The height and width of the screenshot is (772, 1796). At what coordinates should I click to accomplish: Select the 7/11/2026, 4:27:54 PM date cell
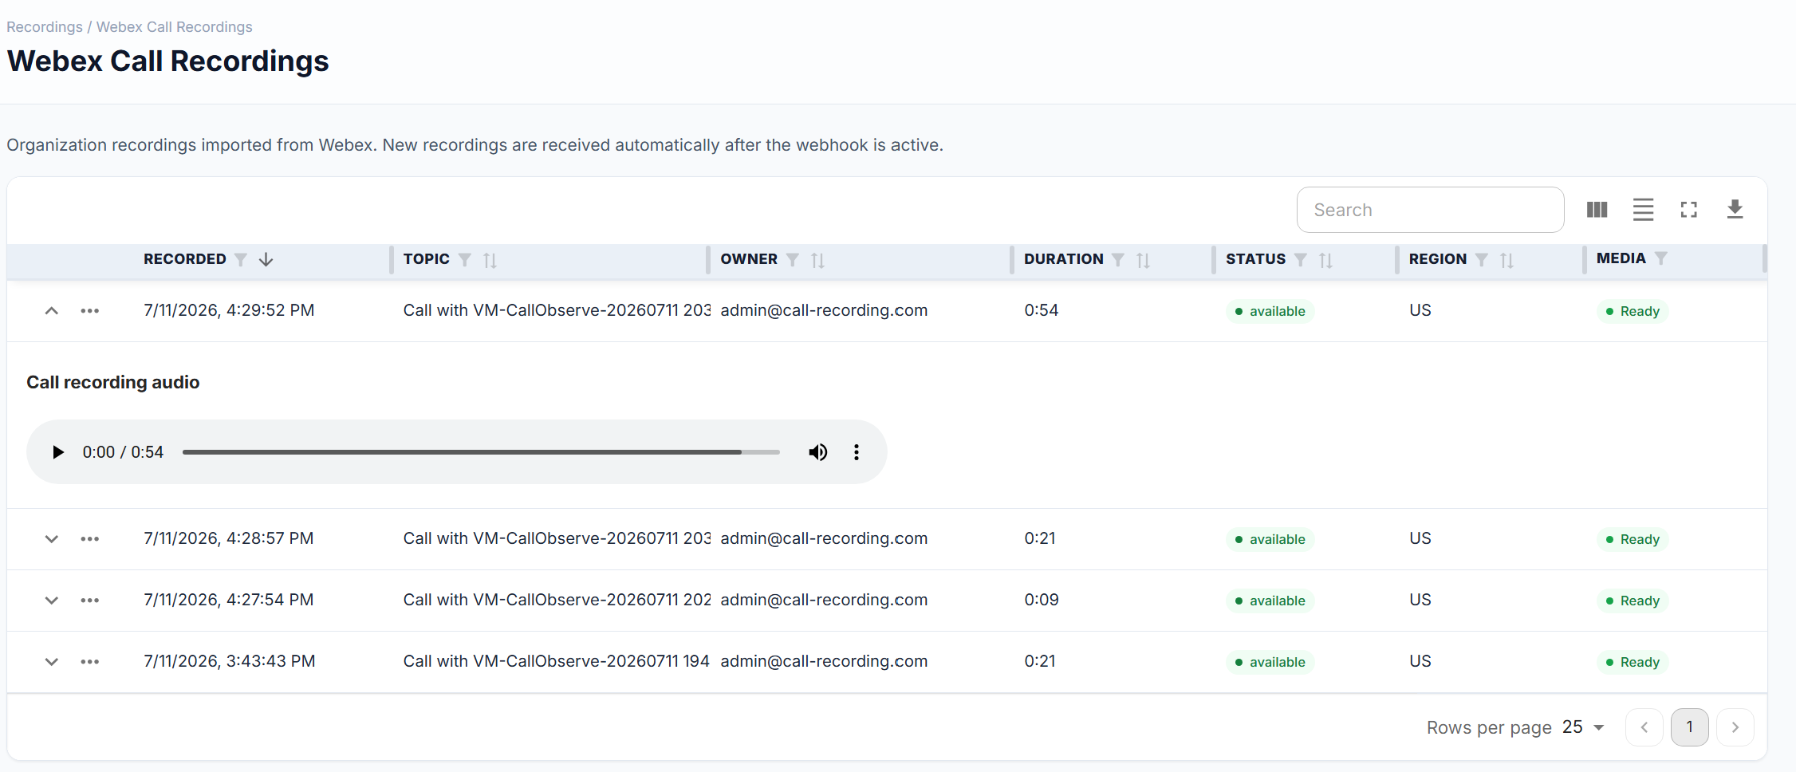click(229, 600)
